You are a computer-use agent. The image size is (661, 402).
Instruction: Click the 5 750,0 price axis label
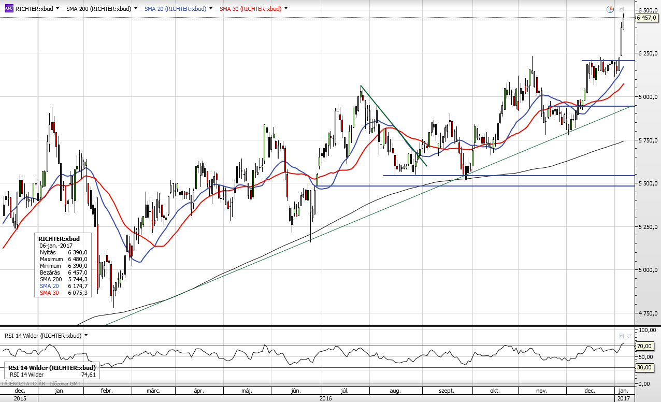pyautogui.click(x=647, y=140)
